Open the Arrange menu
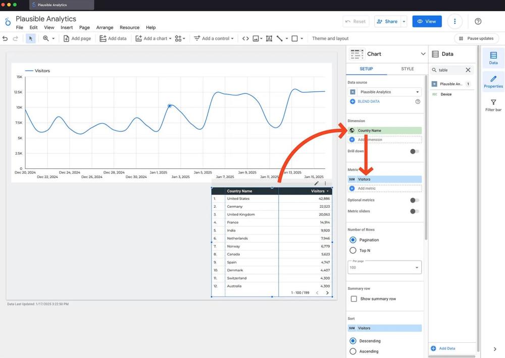The width and height of the screenshot is (505, 358). pyautogui.click(x=105, y=28)
